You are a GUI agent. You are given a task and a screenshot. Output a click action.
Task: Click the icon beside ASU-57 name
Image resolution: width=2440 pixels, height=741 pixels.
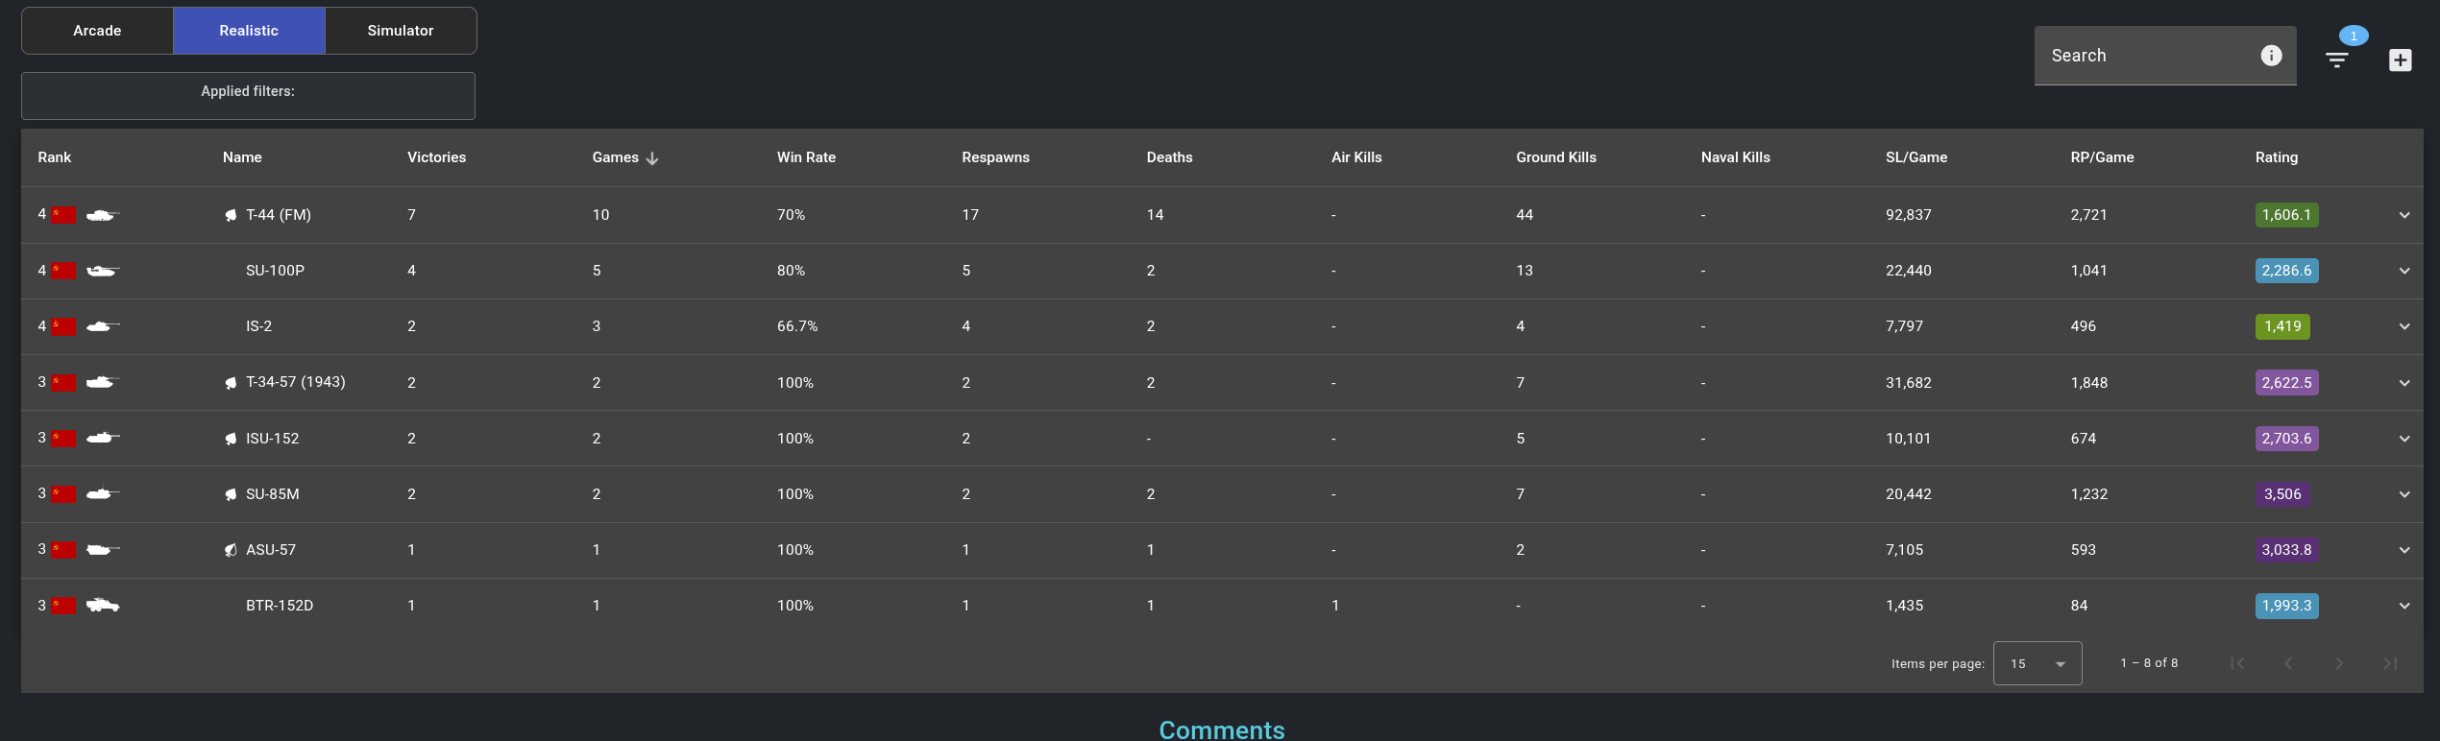click(x=231, y=550)
